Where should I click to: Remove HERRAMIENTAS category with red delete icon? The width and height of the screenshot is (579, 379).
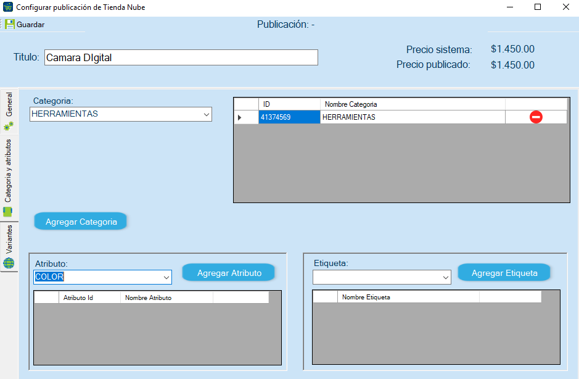pyautogui.click(x=536, y=117)
